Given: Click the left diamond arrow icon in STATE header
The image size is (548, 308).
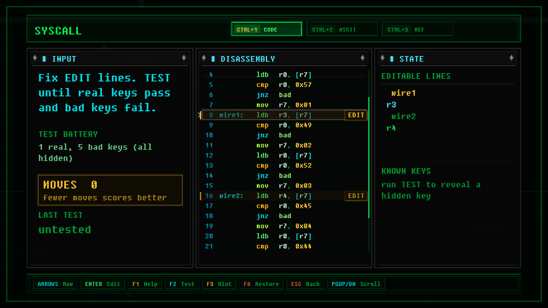Looking at the screenshot, I should pos(382,58).
